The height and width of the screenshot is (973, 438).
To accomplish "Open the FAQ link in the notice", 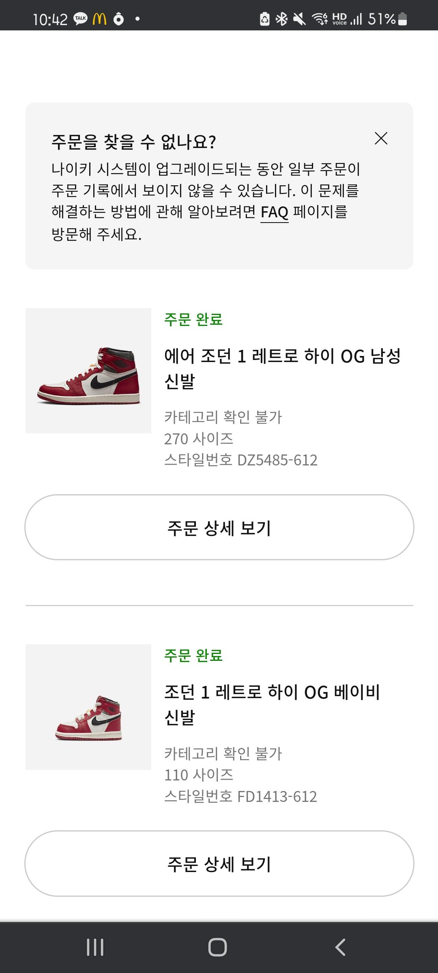I will (274, 212).
